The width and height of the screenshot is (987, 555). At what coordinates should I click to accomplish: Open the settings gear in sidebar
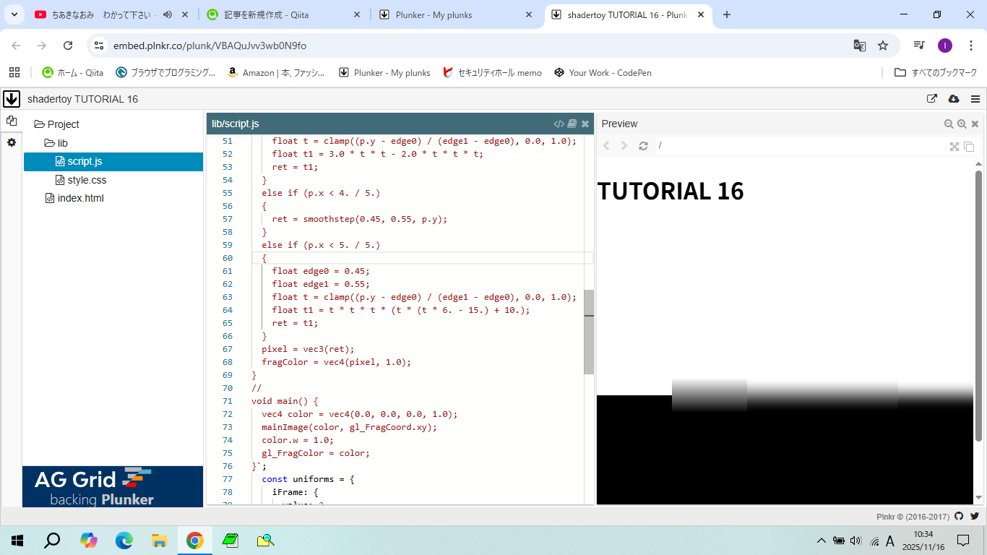pyautogui.click(x=12, y=142)
